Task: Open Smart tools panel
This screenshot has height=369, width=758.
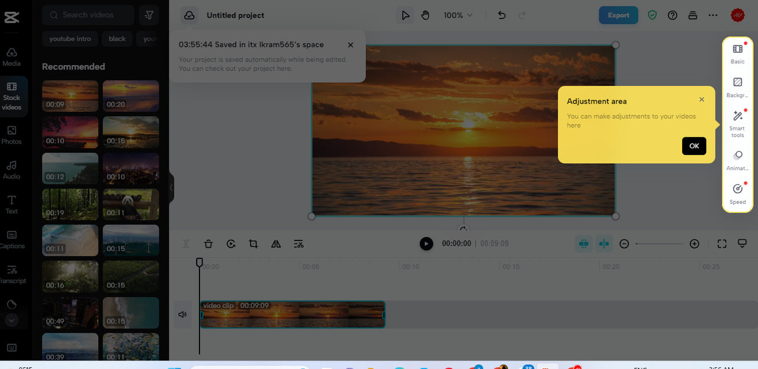Action: click(x=738, y=123)
